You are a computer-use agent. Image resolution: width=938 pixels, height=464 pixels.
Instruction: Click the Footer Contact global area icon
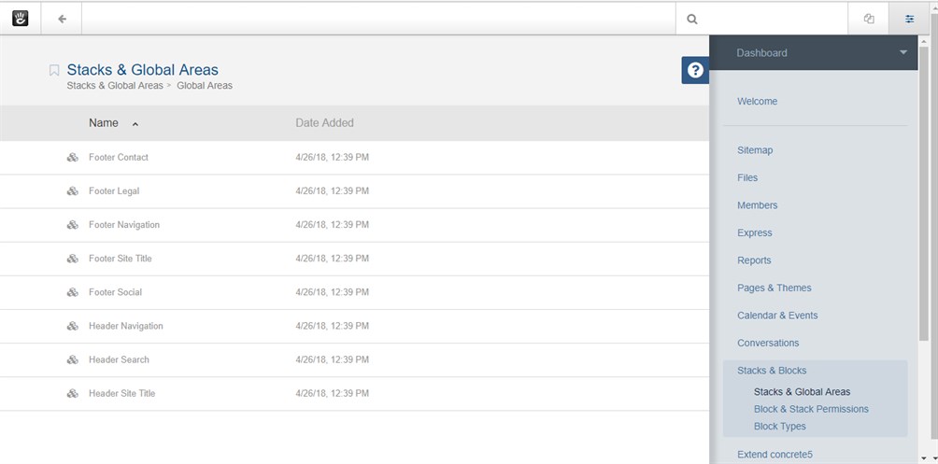[72, 158]
